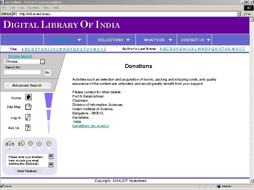The image size is (254, 190).
Task: Click the Send Feedback button
Action: (28, 171)
